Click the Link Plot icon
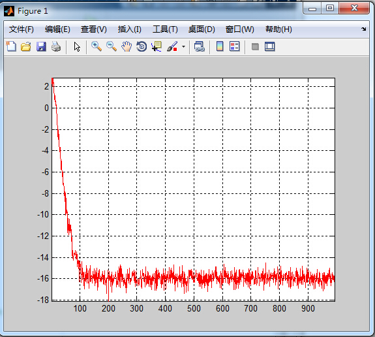This screenshot has height=337, width=375. coord(199,46)
